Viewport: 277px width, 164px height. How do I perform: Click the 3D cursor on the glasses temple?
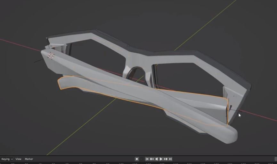[x=51, y=56]
